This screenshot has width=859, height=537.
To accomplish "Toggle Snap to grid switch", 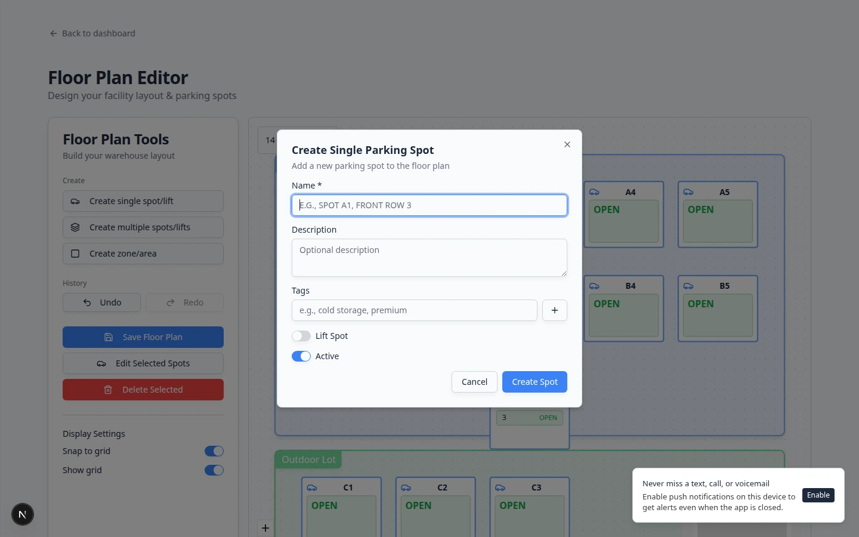I will coord(214,451).
